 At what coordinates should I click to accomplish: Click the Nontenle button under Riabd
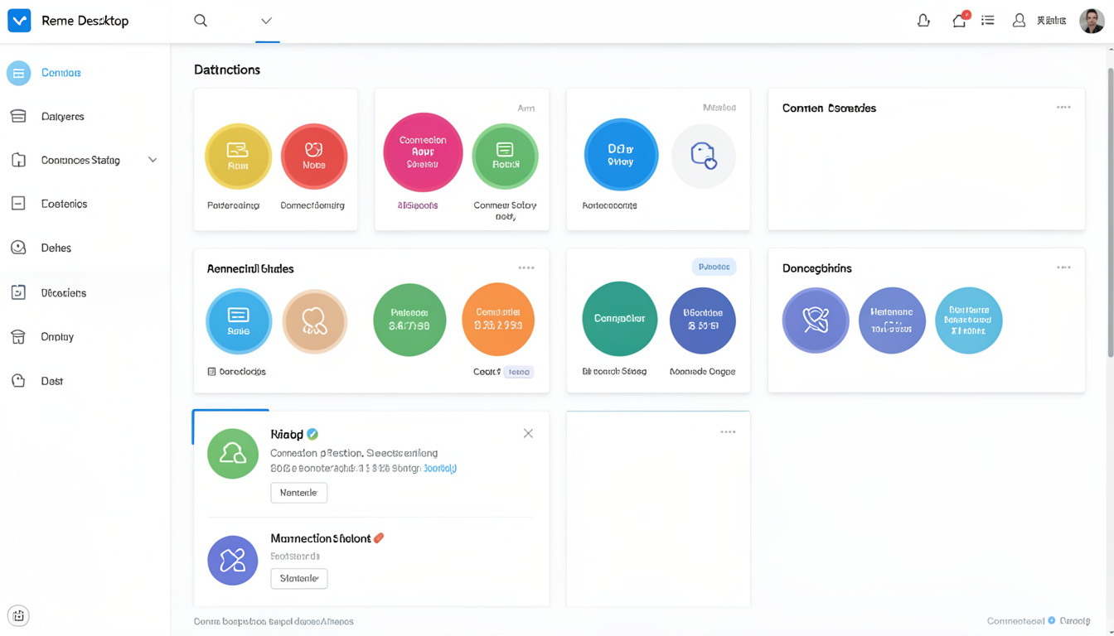(298, 493)
